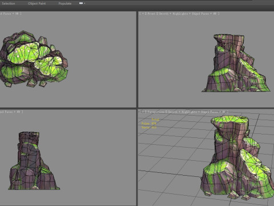Screen dimensions: 274x206
Task: Open the Perspective viewport view label menu
Action: click(156, 112)
